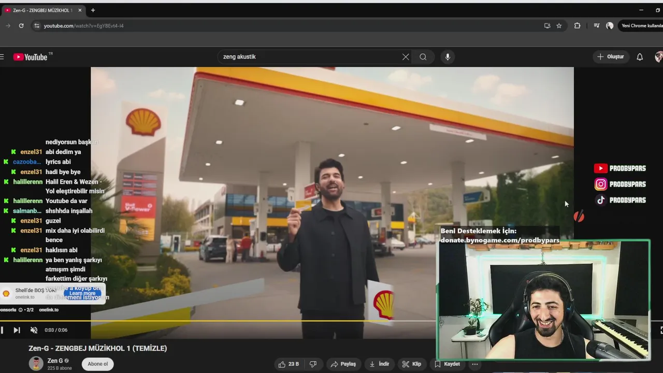Click the Oluştur create button

coord(611,57)
